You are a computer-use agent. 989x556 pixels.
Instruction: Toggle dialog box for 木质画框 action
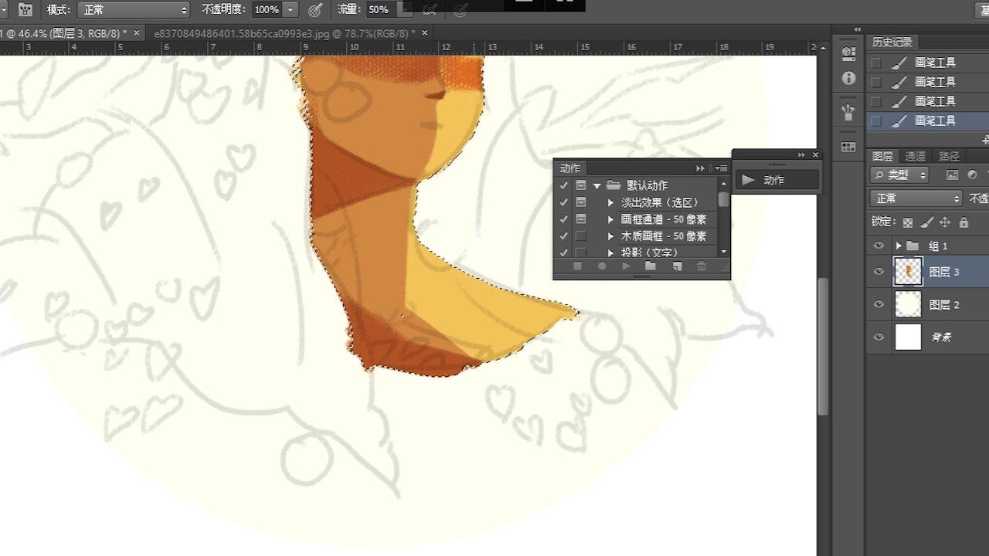click(581, 236)
